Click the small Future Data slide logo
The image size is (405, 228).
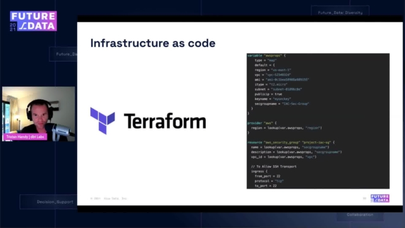click(x=380, y=198)
